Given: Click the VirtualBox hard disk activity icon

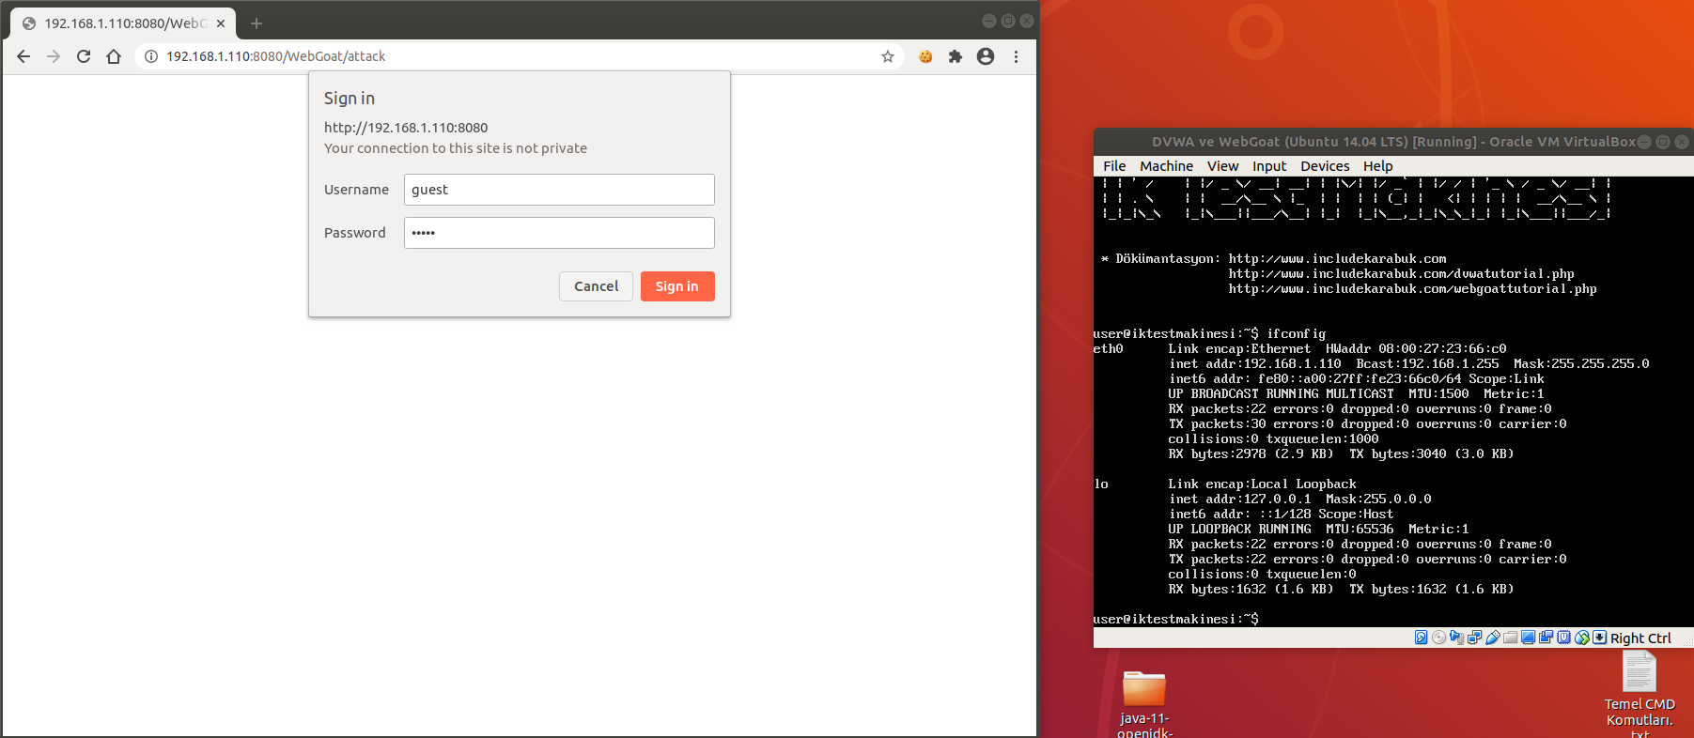Looking at the screenshot, I should tap(1422, 638).
